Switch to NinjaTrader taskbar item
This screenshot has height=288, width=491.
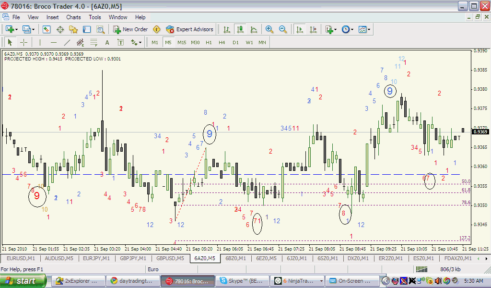click(x=297, y=281)
